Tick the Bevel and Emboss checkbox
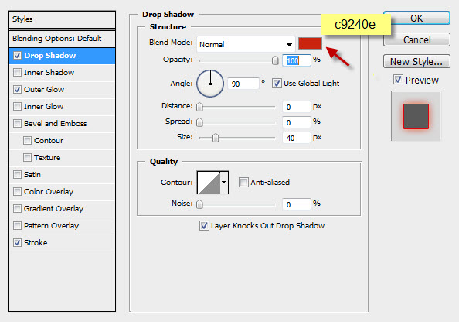The width and height of the screenshot is (459, 322). 17,124
